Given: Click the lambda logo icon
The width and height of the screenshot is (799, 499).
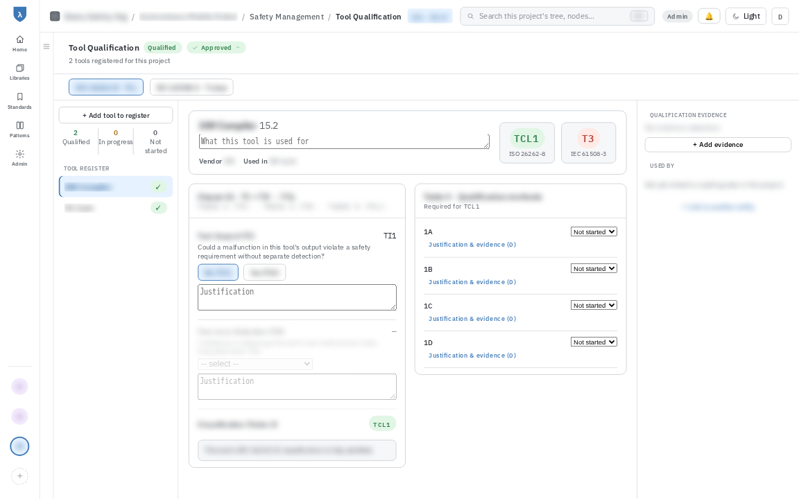Looking at the screenshot, I should tap(19, 15).
